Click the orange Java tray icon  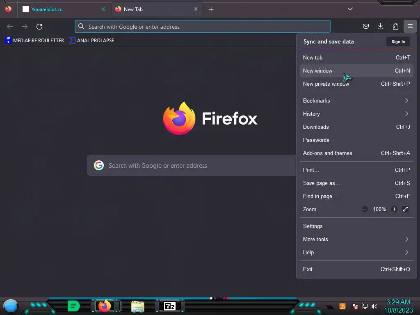342,306
